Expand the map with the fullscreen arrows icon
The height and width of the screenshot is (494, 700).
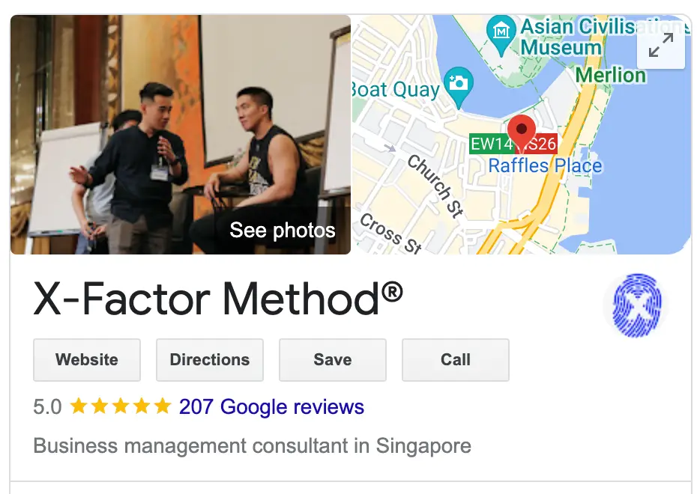click(661, 45)
